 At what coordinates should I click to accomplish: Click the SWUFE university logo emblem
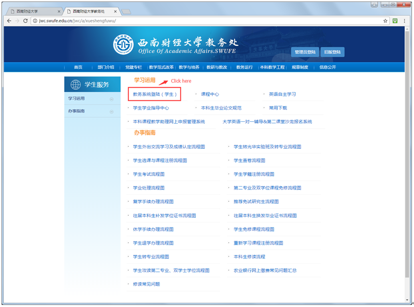pyautogui.click(x=123, y=45)
